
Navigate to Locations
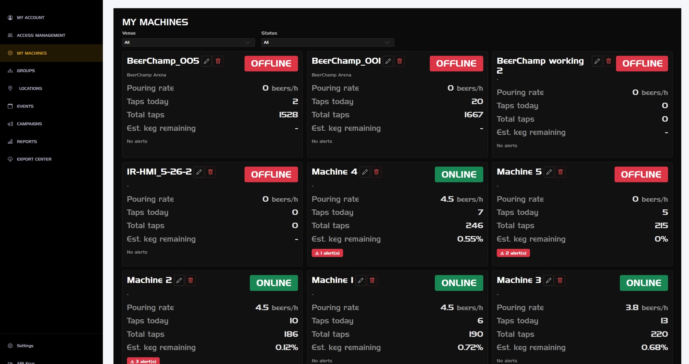[x=51, y=88]
